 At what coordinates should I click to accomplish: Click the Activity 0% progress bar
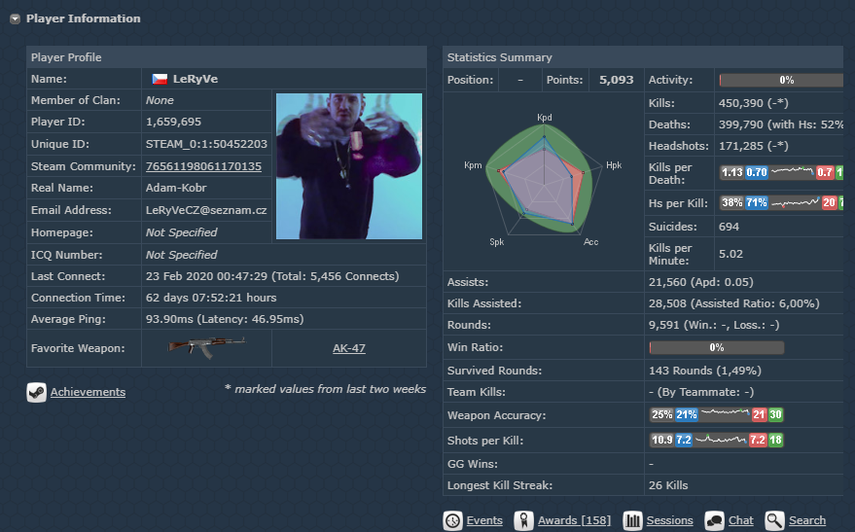(x=781, y=80)
